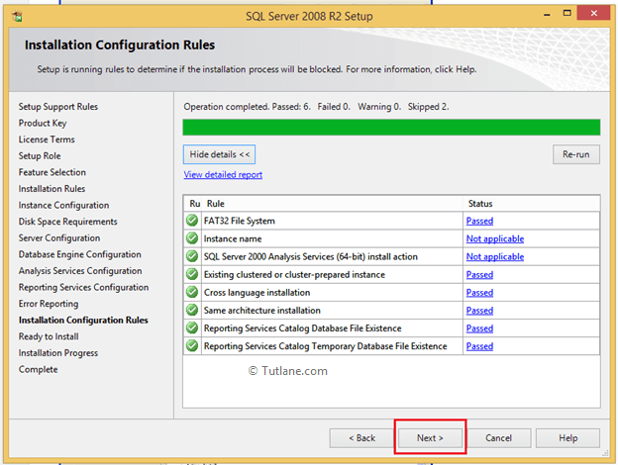618x465 pixels.
Task: Select License Terms step in sidebar
Action: pos(47,139)
